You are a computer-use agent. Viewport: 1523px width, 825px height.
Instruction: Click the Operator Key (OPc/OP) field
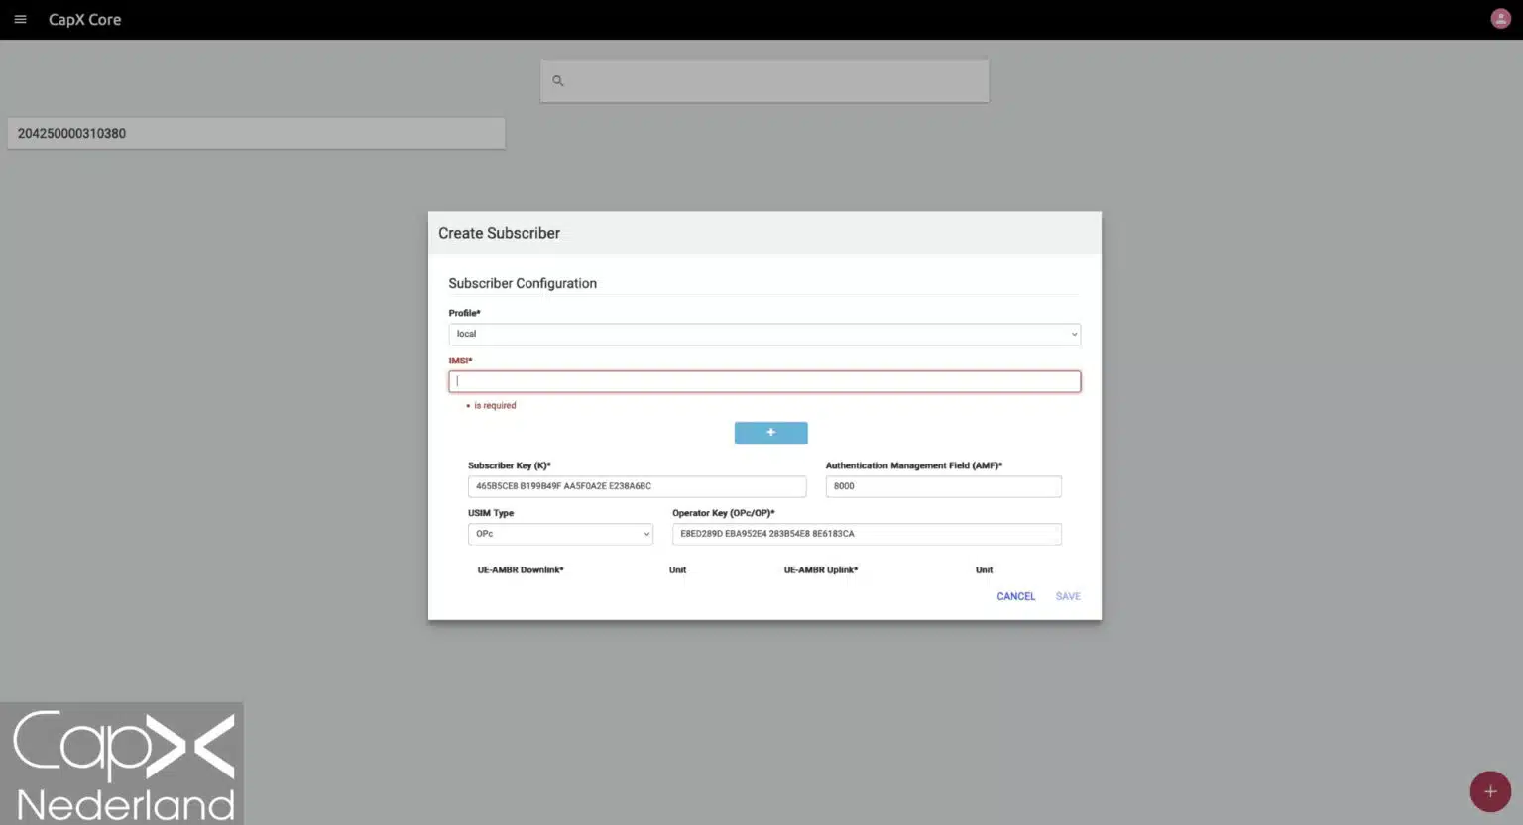(x=867, y=534)
